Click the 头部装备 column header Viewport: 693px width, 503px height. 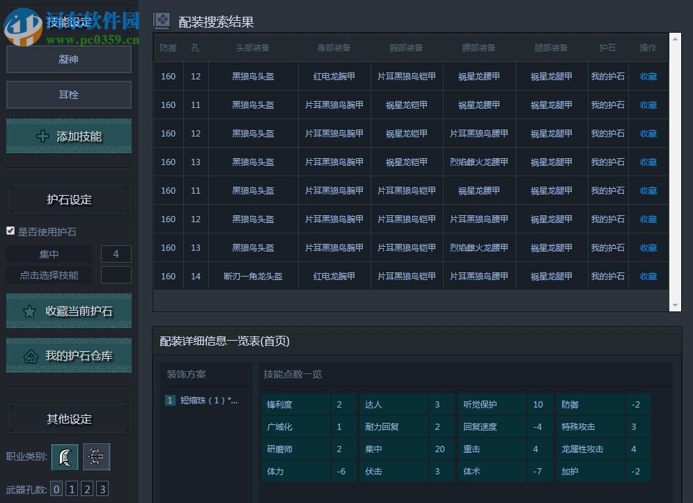pos(252,47)
